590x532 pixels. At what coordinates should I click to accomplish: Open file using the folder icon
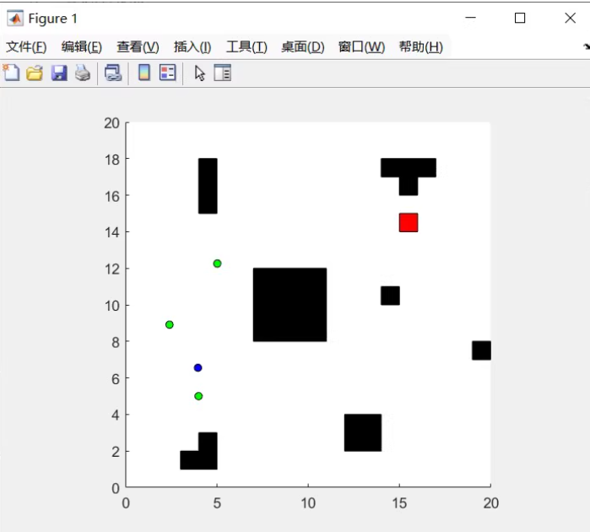click(x=35, y=73)
